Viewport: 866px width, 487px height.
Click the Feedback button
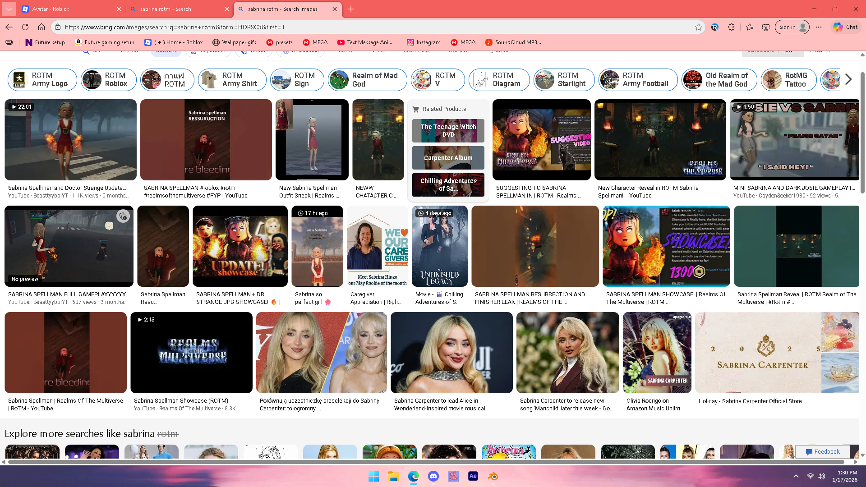coord(822,451)
